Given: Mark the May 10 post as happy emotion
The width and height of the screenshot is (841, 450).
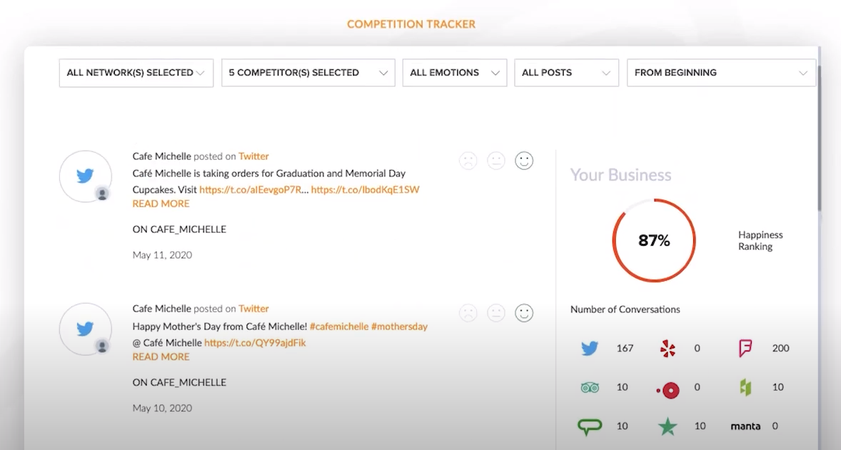Looking at the screenshot, I should click(x=524, y=313).
